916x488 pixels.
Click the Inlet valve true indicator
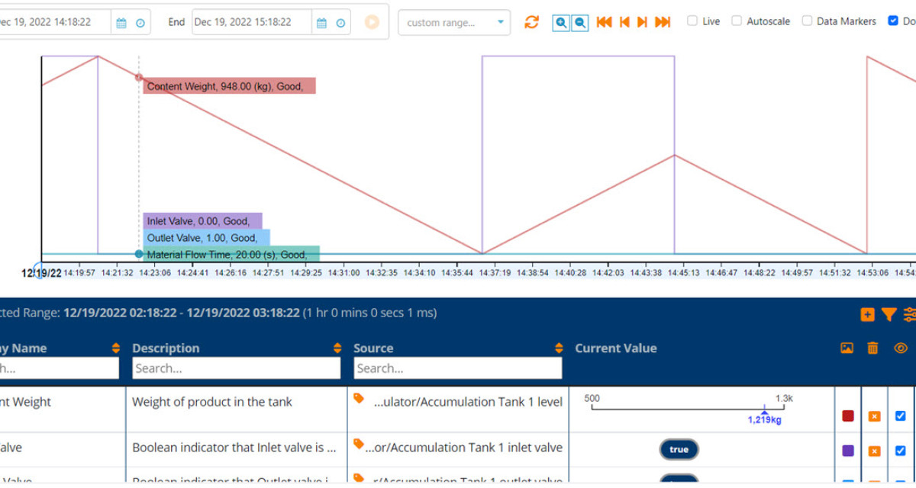point(679,450)
